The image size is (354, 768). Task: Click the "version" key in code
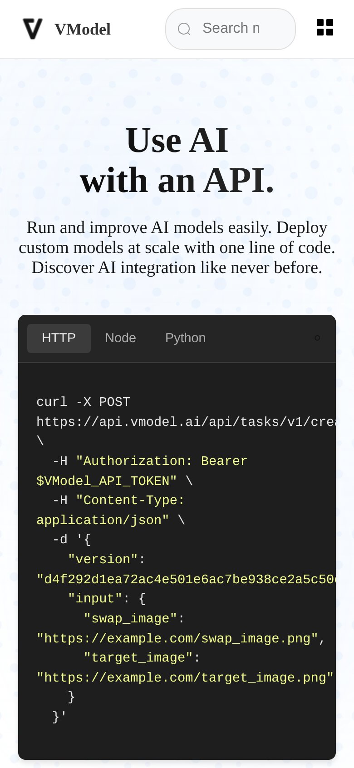(103, 559)
